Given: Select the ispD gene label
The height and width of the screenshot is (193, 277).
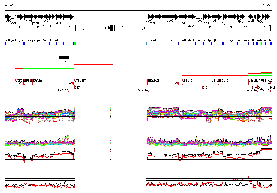Looking at the screenshot, I should (x=206, y=23).
